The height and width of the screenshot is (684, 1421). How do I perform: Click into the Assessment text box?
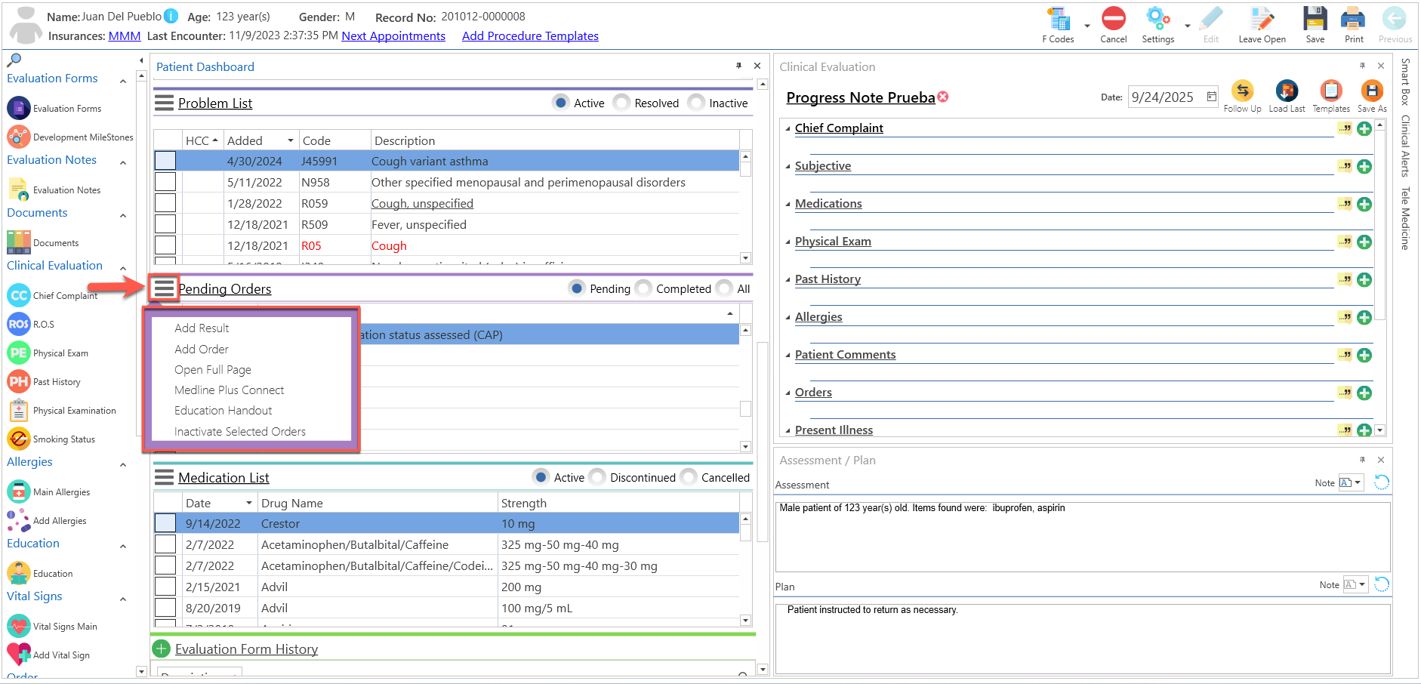1083,537
